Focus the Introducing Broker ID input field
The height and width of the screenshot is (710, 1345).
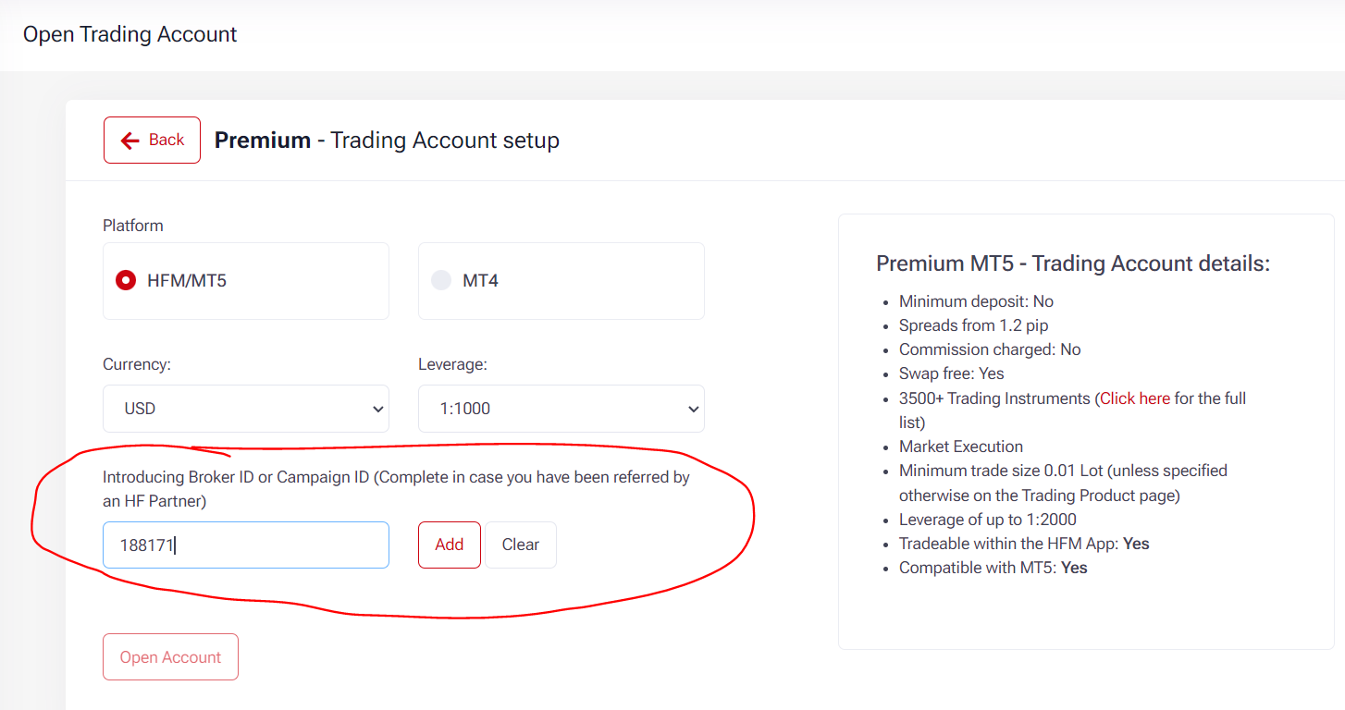[245, 545]
